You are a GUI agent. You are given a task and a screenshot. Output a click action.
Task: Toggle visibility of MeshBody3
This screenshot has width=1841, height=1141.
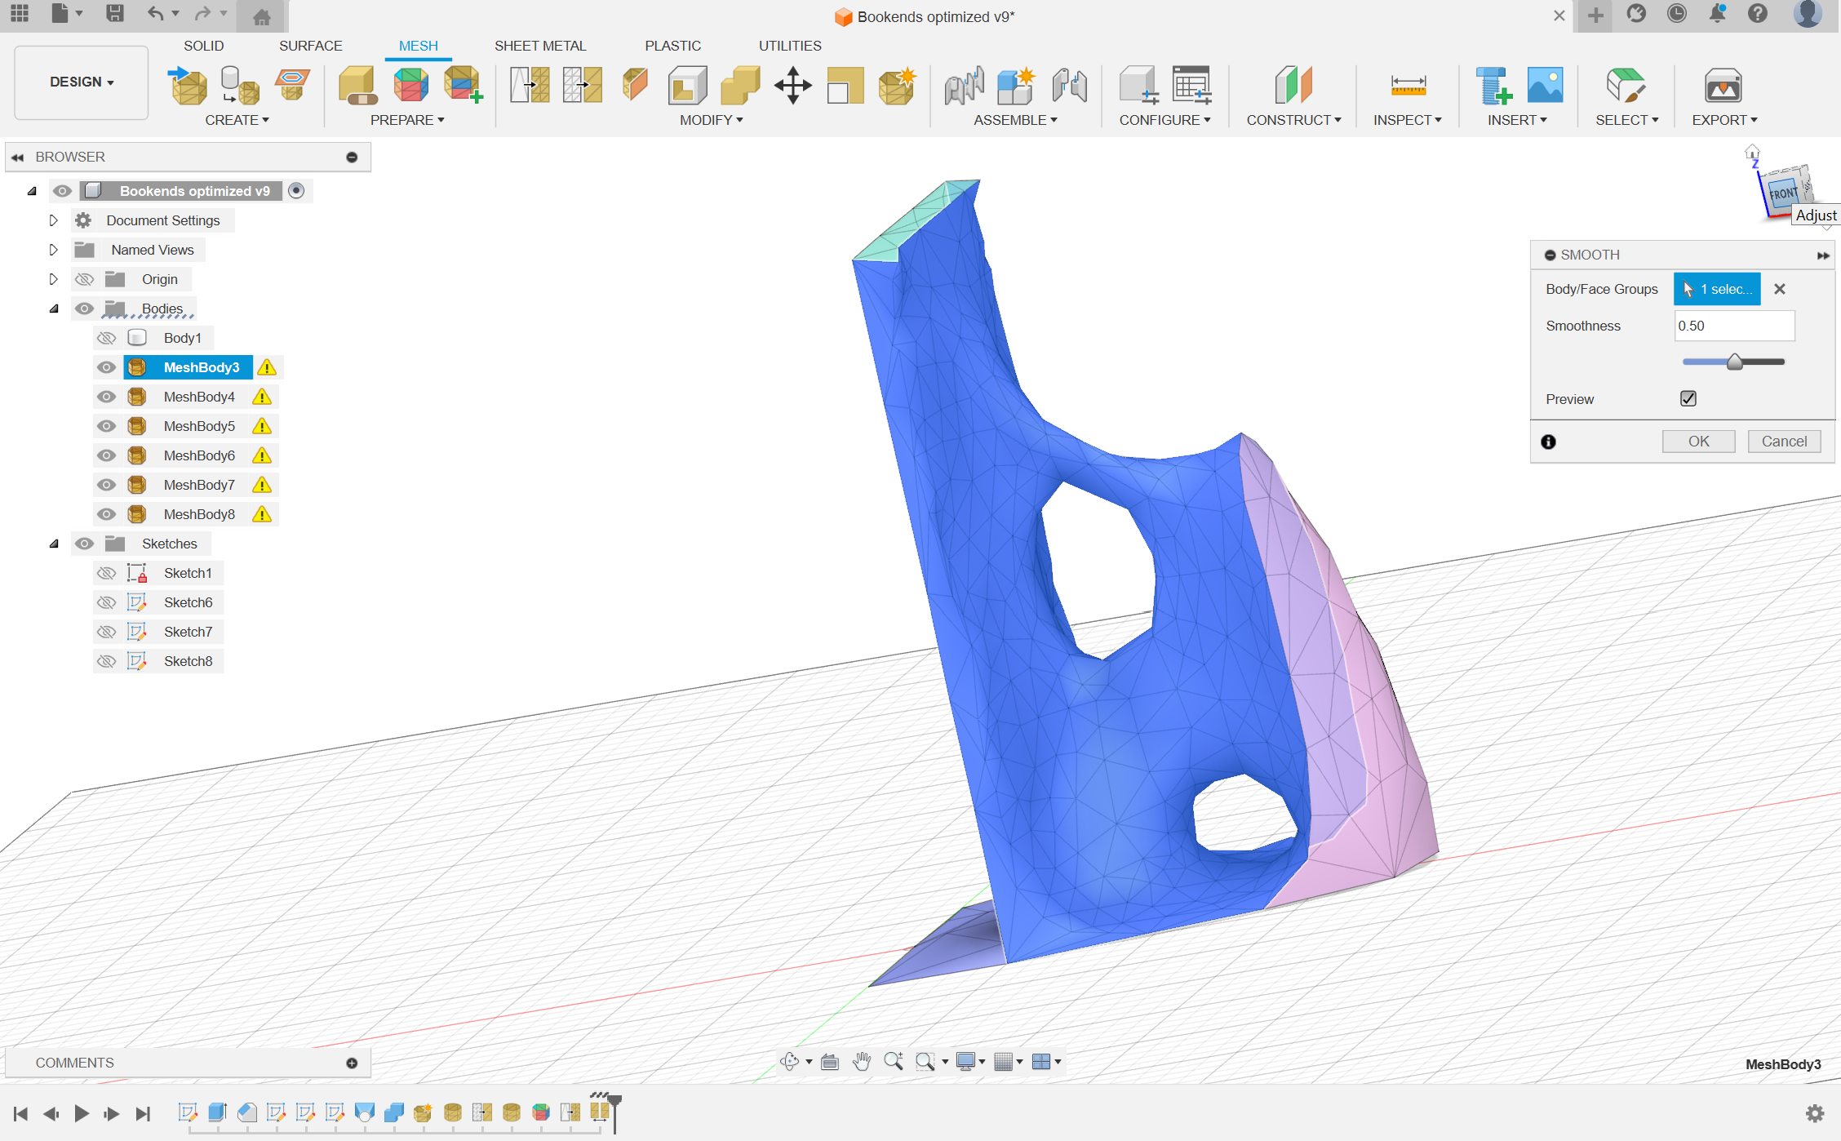point(106,367)
